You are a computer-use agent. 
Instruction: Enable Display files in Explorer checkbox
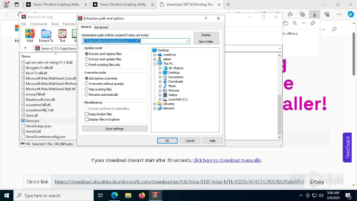point(86,119)
